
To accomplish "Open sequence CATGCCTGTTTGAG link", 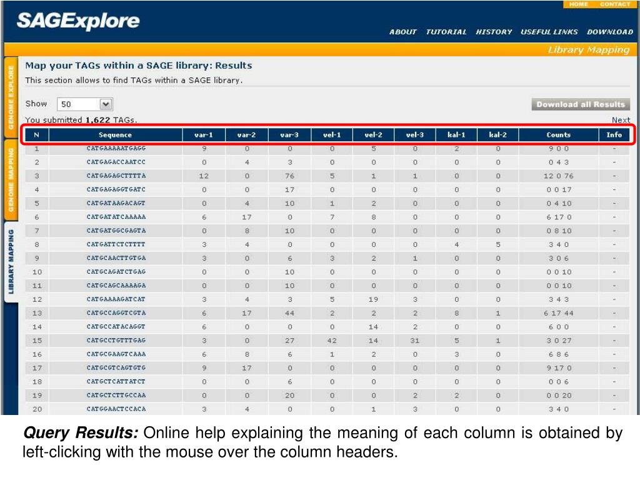I will point(116,341).
